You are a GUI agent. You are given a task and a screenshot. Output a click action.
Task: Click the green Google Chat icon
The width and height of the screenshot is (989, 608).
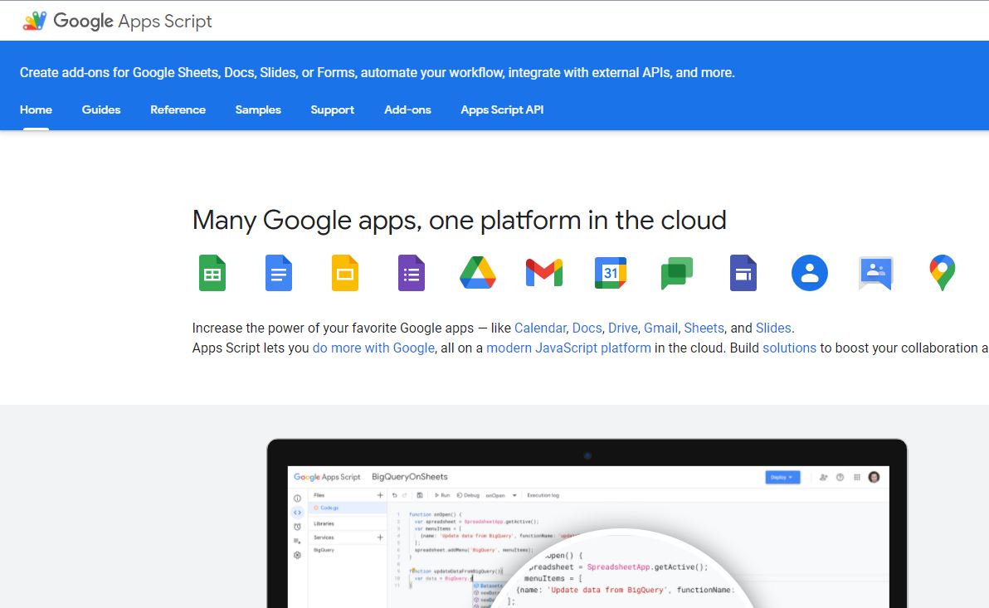click(x=677, y=273)
